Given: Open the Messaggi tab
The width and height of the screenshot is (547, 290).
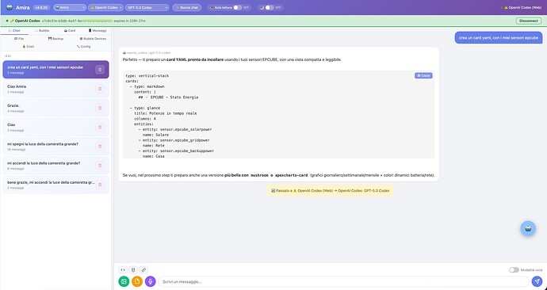Looking at the screenshot, I should pos(98,31).
